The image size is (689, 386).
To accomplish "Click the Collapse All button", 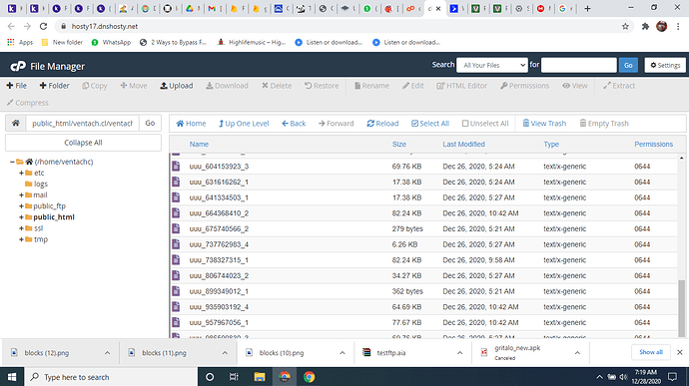I will (83, 143).
